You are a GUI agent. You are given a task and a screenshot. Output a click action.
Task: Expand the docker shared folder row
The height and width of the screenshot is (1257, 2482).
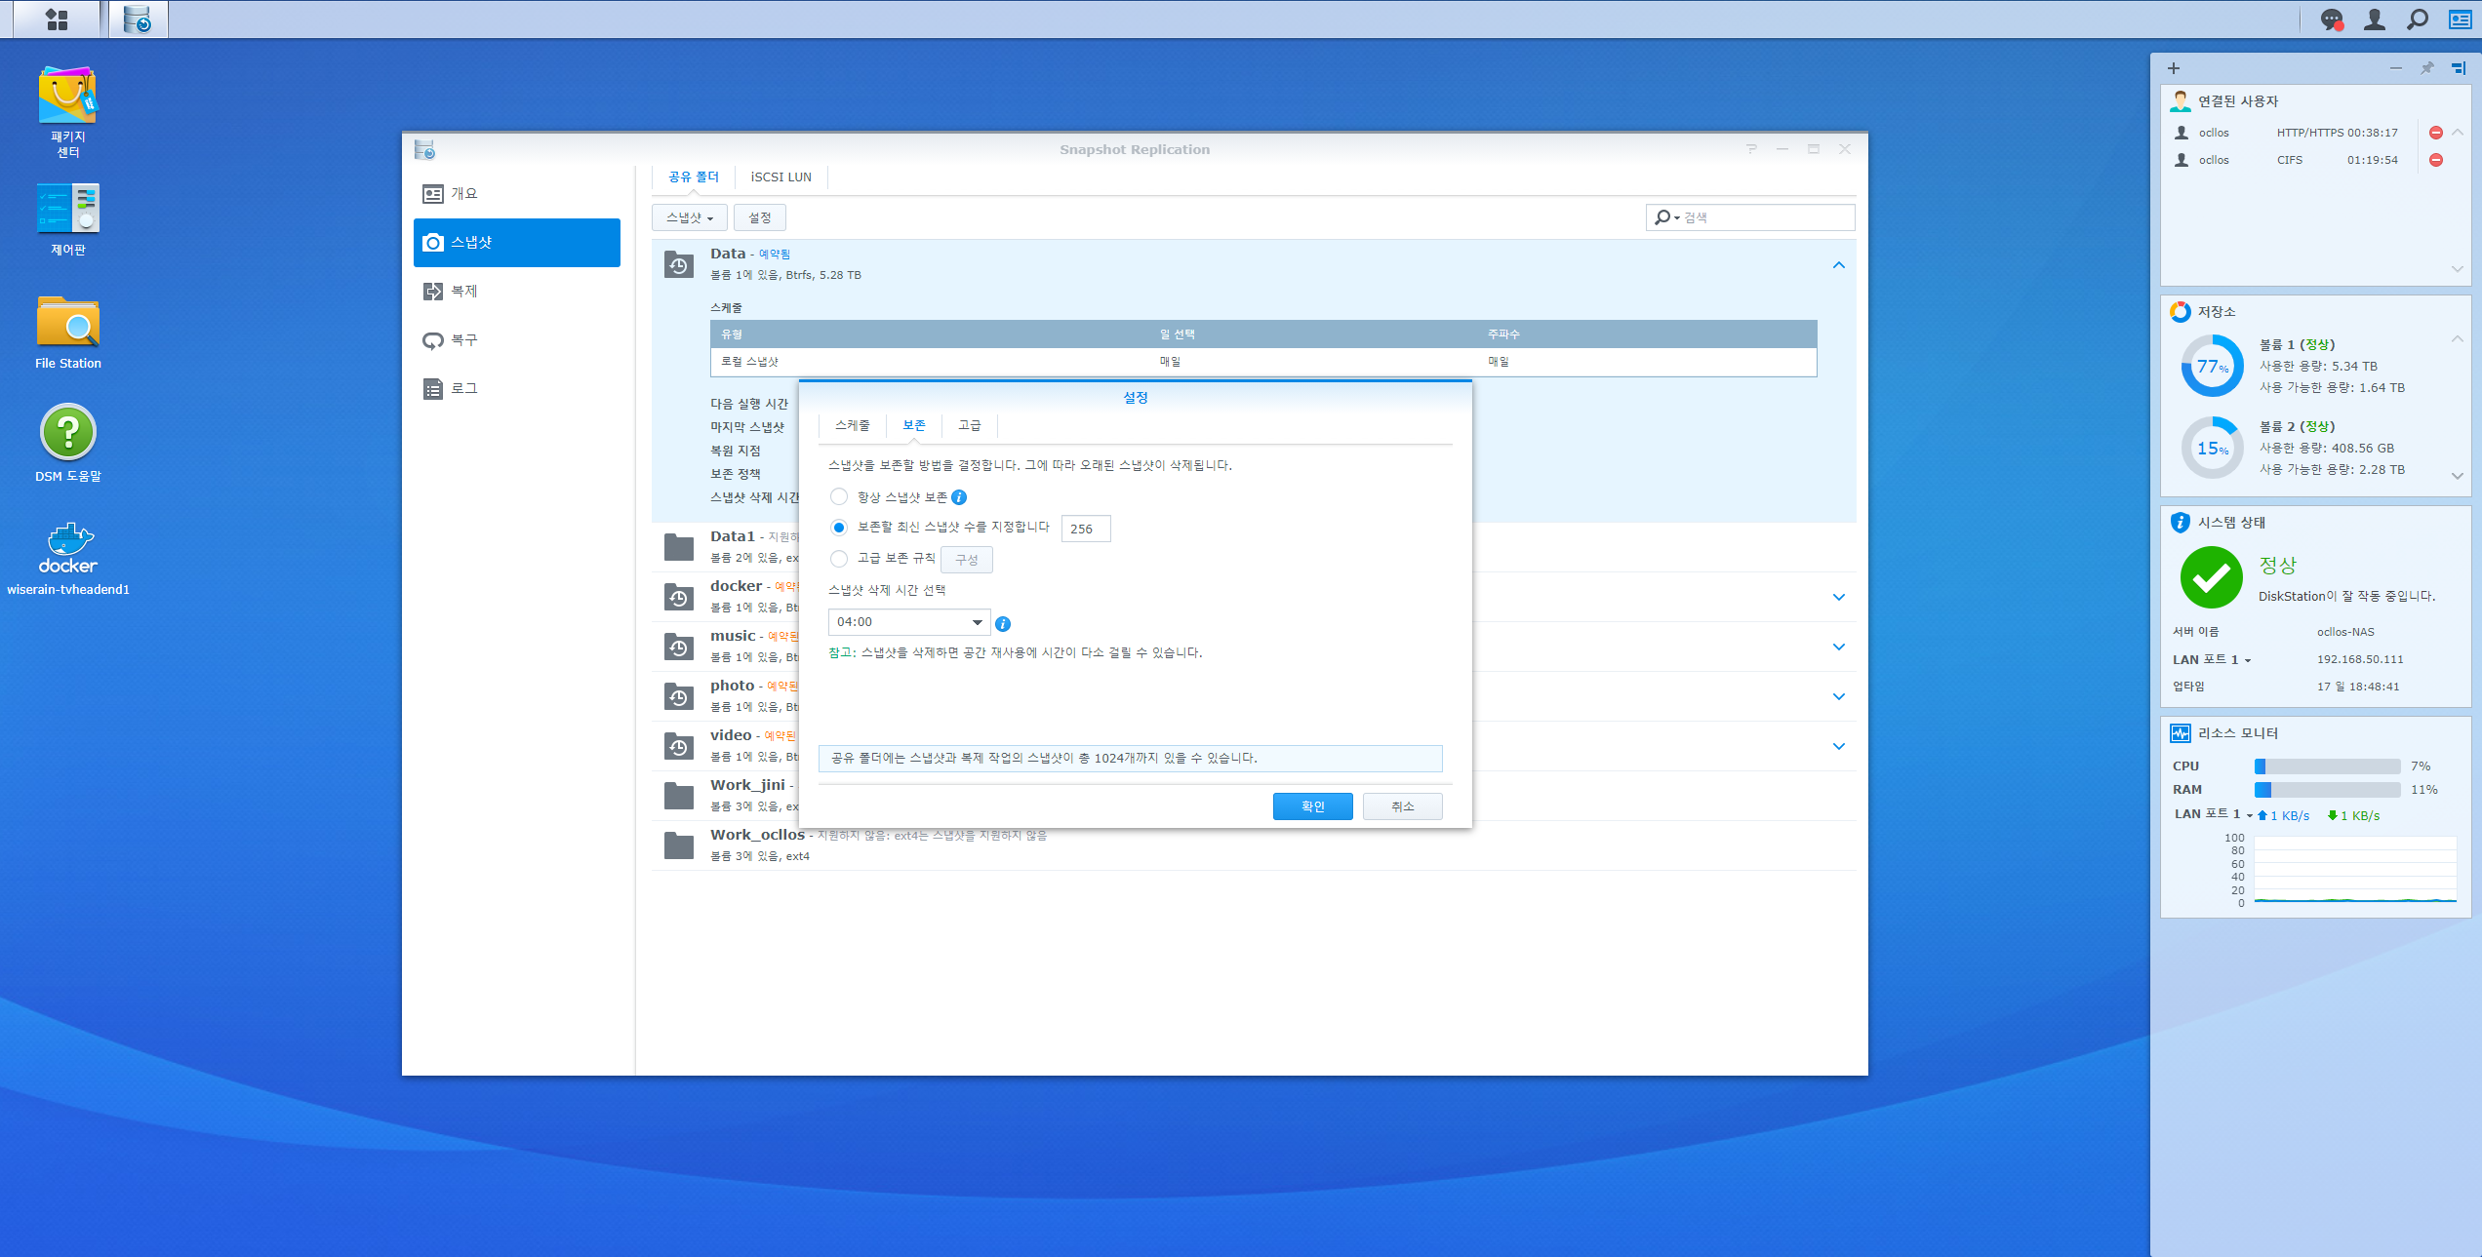click(1838, 597)
